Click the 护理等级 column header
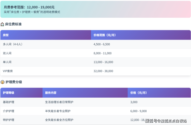The width and height of the screenshot is (191, 125). (9, 93)
